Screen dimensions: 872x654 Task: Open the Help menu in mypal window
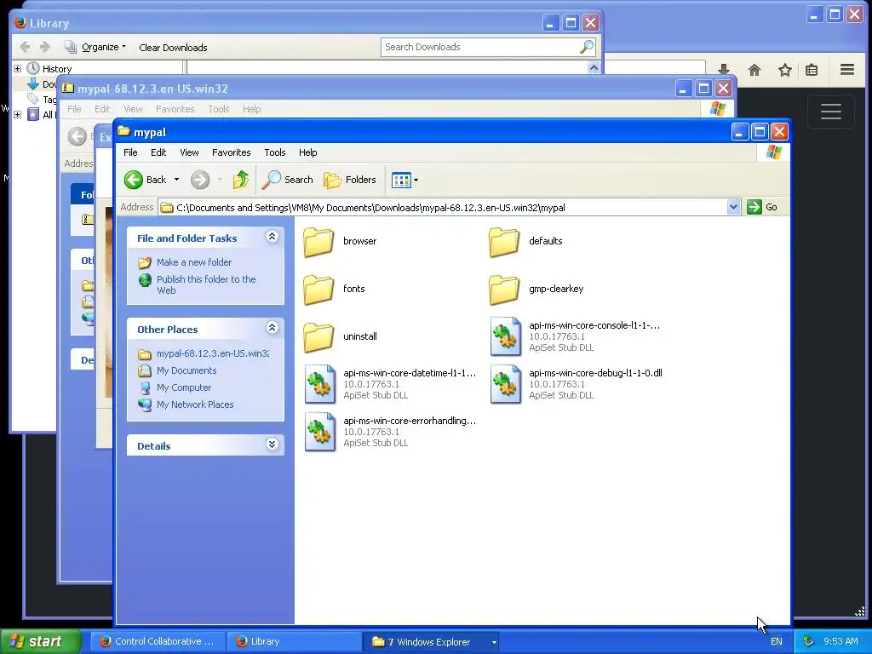(307, 152)
